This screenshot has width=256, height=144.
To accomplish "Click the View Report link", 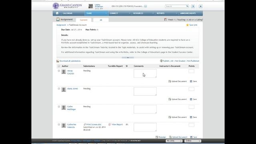I will coord(117,124).
